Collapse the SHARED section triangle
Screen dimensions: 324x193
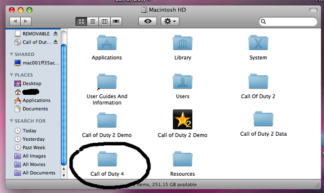coord(11,54)
